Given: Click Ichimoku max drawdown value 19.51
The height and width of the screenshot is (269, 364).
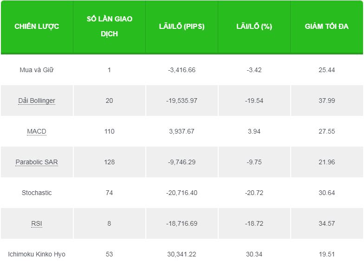Looking at the screenshot, I should pyautogui.click(x=326, y=254).
